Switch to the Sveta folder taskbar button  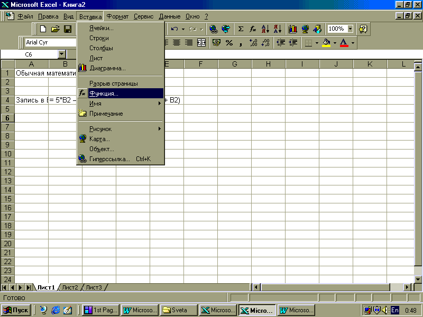point(178,310)
